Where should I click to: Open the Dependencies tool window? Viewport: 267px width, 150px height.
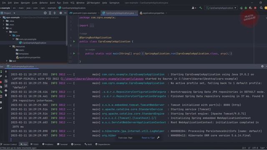click(103, 144)
